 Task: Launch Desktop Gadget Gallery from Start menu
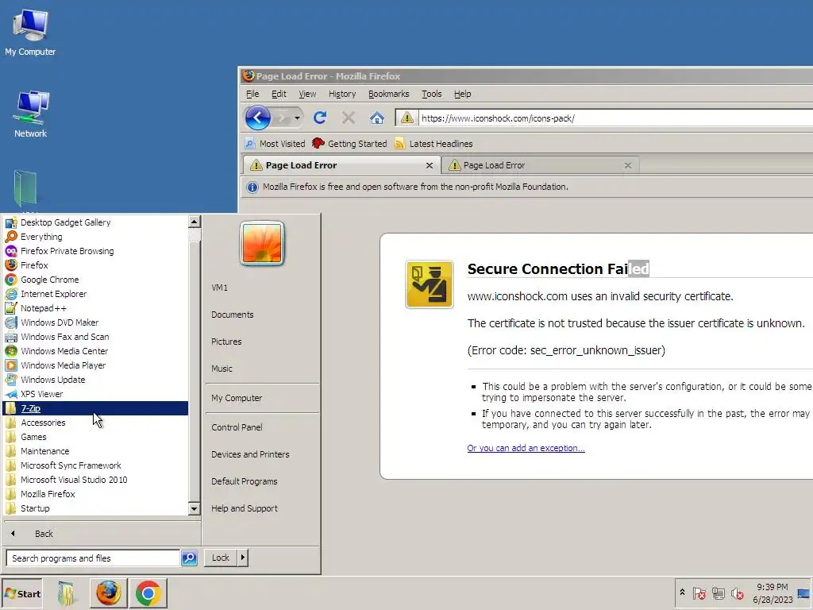pyautogui.click(x=95, y=222)
